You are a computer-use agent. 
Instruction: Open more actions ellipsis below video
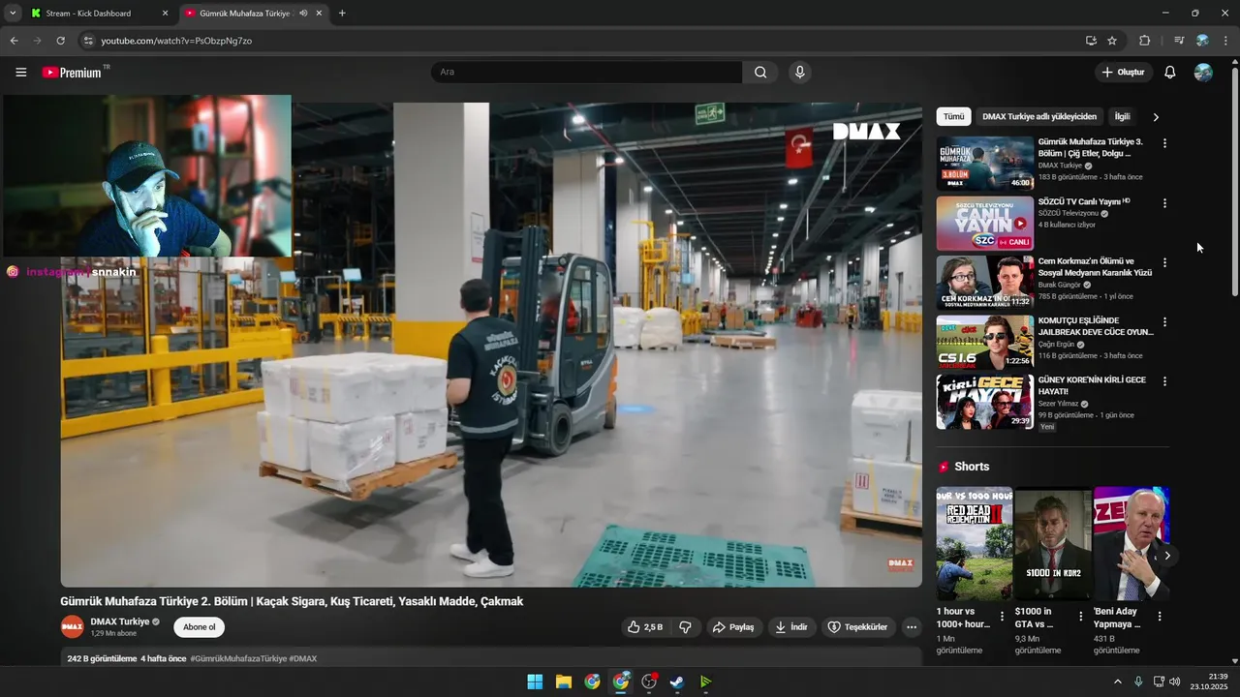pyautogui.click(x=911, y=627)
